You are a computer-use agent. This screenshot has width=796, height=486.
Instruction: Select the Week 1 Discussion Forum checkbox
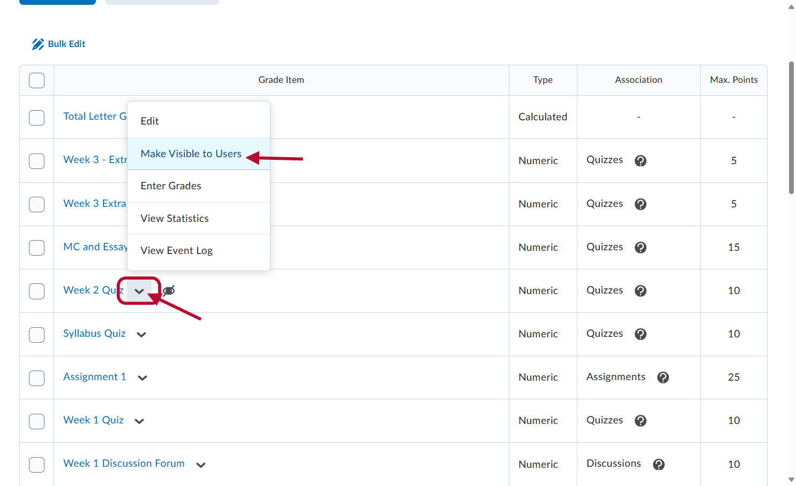pos(36,465)
